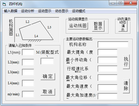The height and width of the screenshot is (106, 139).
Task: Maximize the 四杆机构 window
Action: [x=120, y=3]
